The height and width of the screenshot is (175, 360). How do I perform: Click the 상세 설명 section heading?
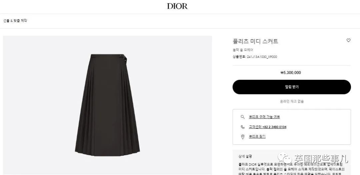point(245,156)
